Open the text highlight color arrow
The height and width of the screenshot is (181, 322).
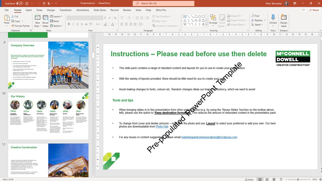point(109,24)
